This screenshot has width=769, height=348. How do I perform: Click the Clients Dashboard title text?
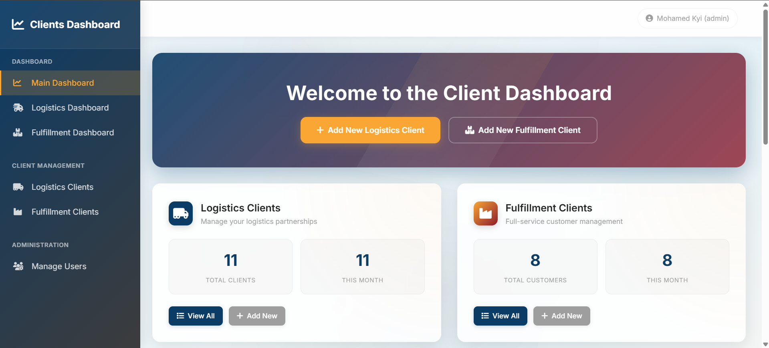coord(75,24)
